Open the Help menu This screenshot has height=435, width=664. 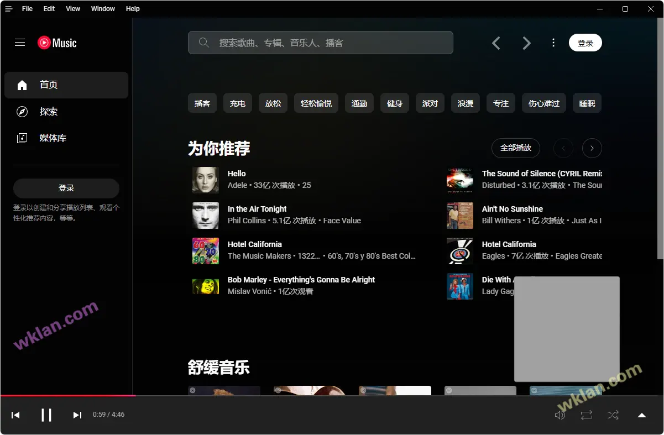(133, 9)
